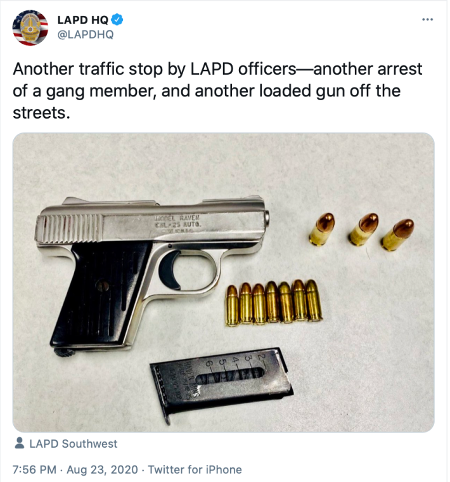Click the rightmost lying bullet in the photo
Image resolution: width=450 pixels, height=482 pixels.
pyautogui.click(x=397, y=233)
